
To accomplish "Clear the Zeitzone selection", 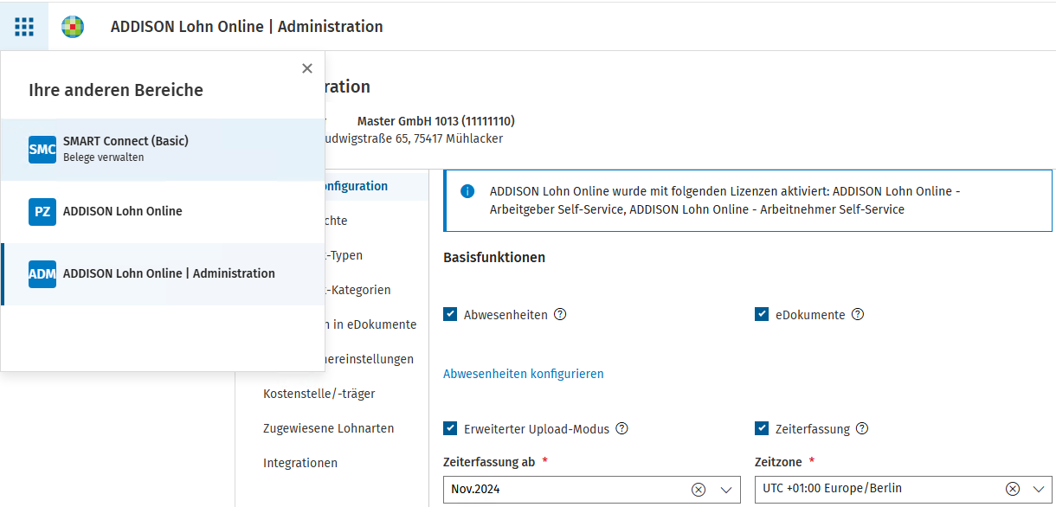I will point(1013,489).
